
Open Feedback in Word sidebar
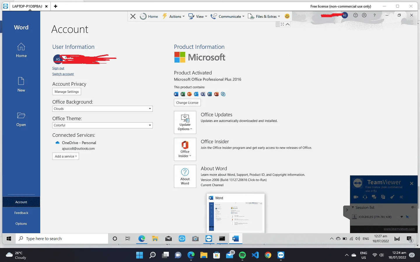21,213
